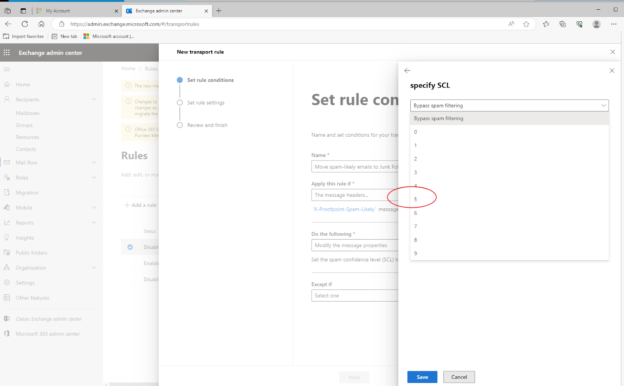Viewport: 624px width, 386px height.
Task: Click the Migration icon in sidebar
Action: (7, 192)
